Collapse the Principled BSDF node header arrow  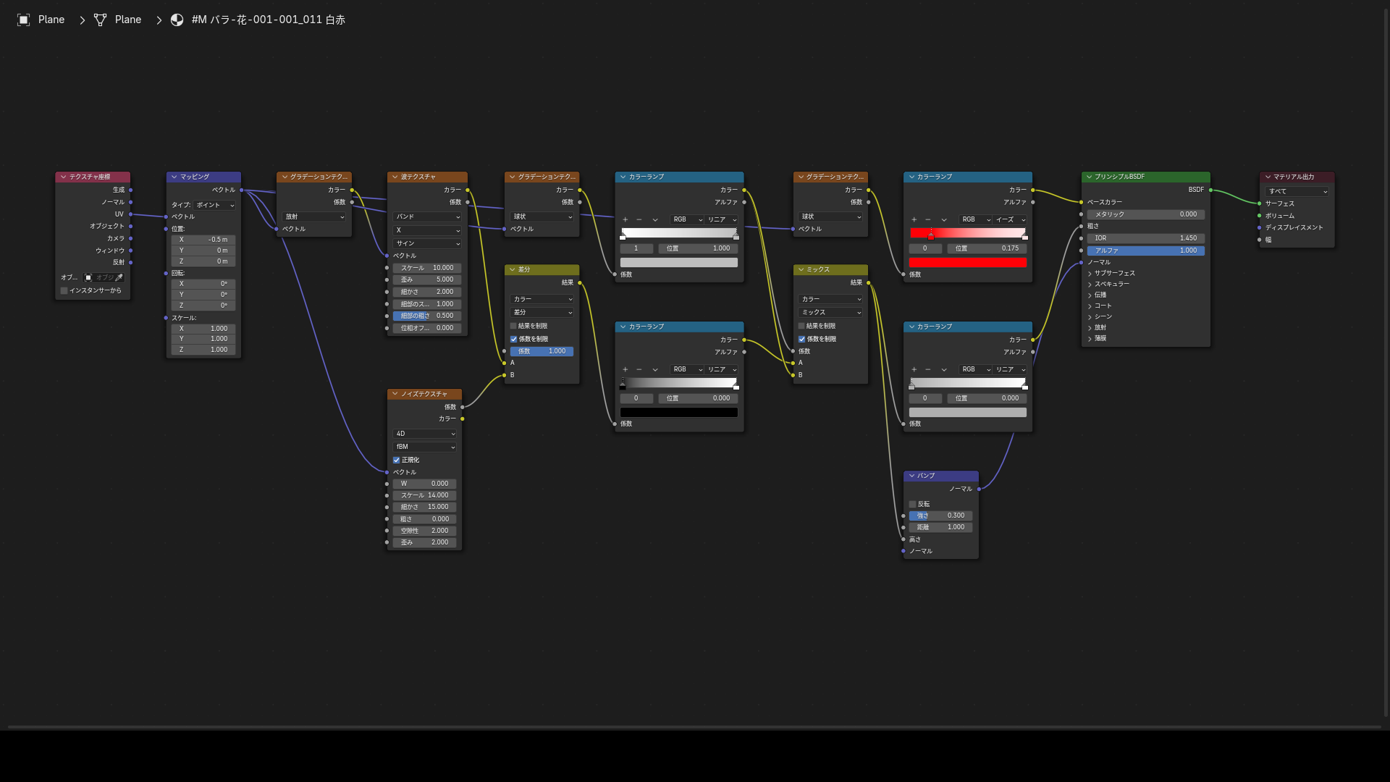[1089, 177]
